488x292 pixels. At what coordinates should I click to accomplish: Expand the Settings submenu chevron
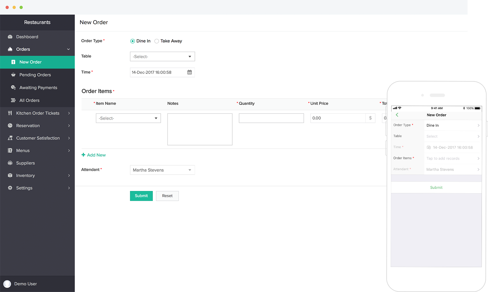tap(69, 188)
